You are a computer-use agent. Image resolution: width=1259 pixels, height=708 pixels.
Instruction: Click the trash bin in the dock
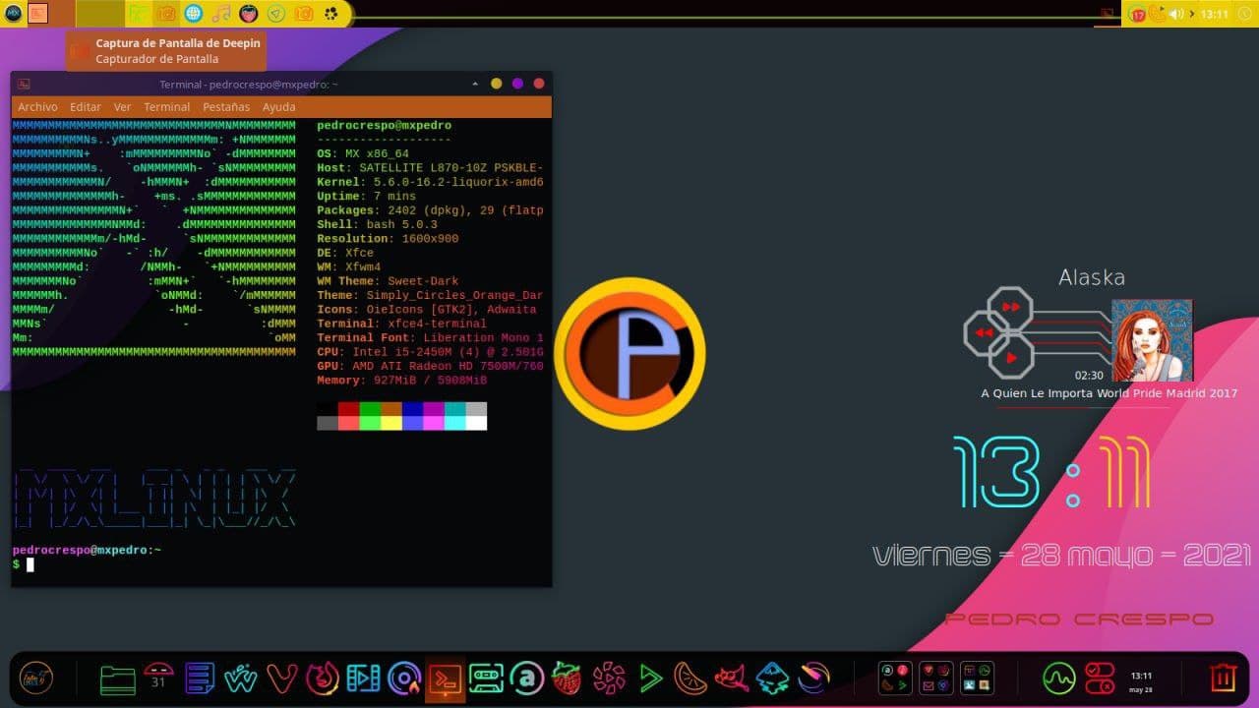point(1223,678)
